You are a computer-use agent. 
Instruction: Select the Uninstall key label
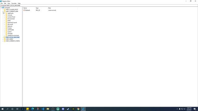[x=10, y=34]
